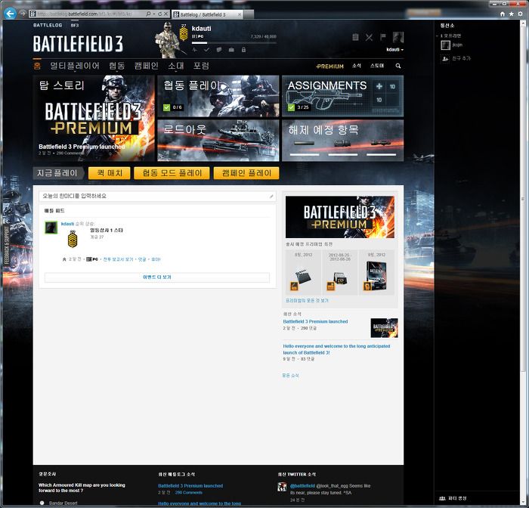Click the chat bubble icon under progress bar
Viewport: 529px width, 508px height.
(x=219, y=50)
